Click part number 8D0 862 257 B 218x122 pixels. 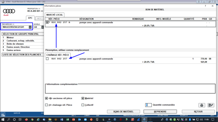[61, 22]
